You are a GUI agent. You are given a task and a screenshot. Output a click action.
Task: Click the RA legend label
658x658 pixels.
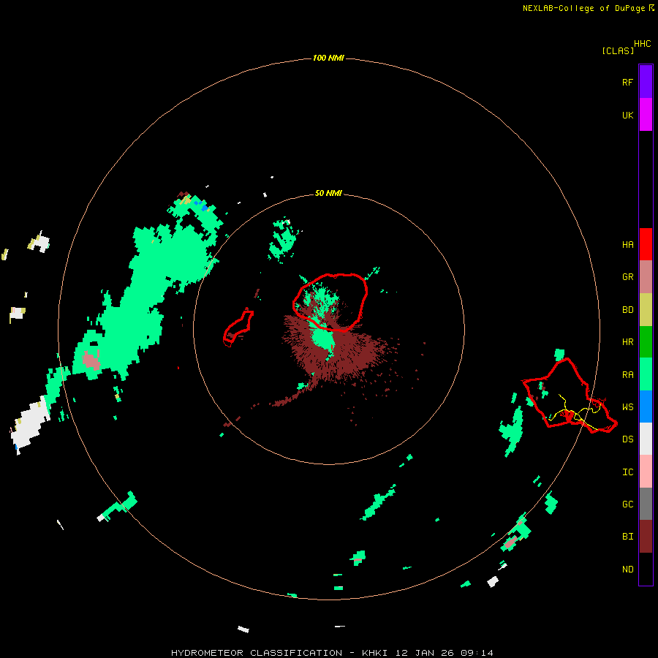(x=627, y=375)
